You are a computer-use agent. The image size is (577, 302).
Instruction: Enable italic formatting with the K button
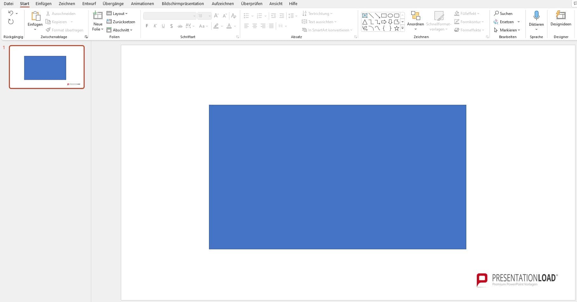(x=155, y=26)
